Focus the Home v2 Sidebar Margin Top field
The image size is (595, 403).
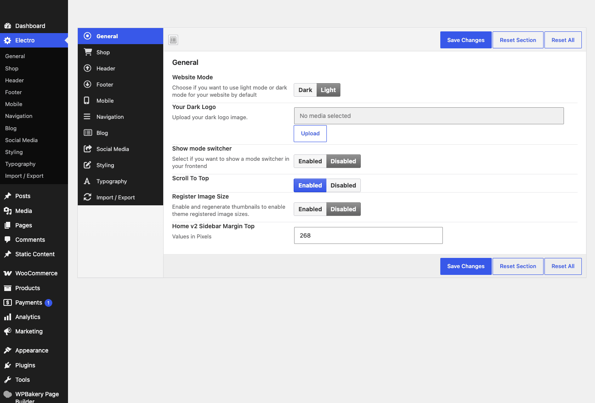click(368, 235)
